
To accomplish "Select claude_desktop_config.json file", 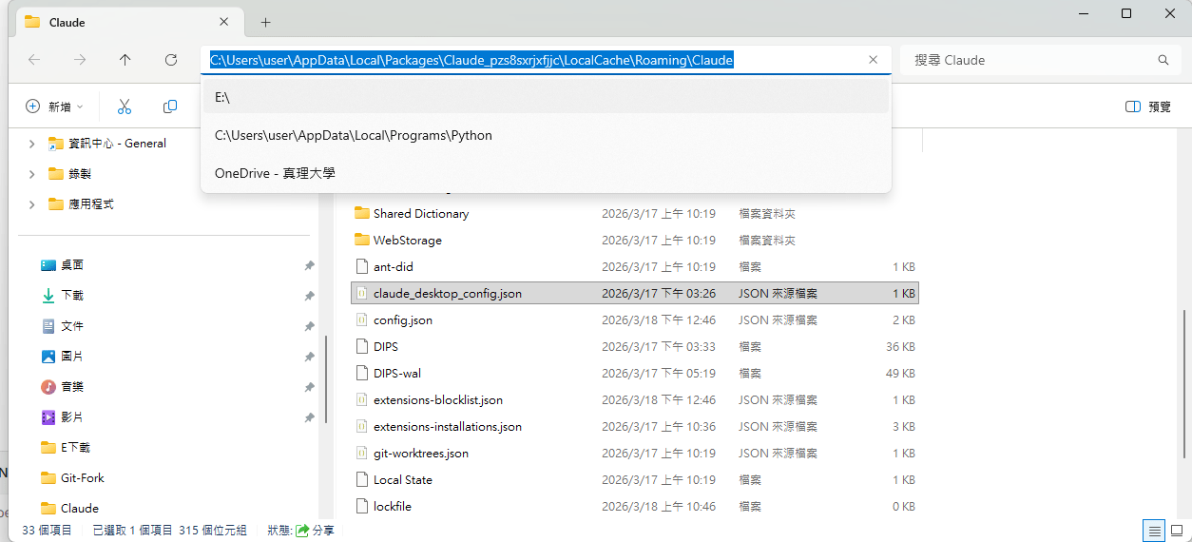I will pyautogui.click(x=635, y=294).
